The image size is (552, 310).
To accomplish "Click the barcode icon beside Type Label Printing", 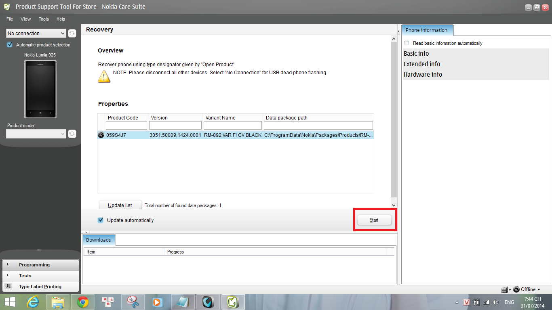I will pyautogui.click(x=8, y=286).
